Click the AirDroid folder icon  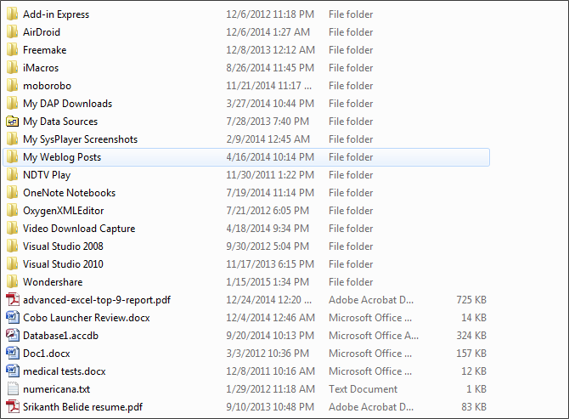click(x=12, y=32)
